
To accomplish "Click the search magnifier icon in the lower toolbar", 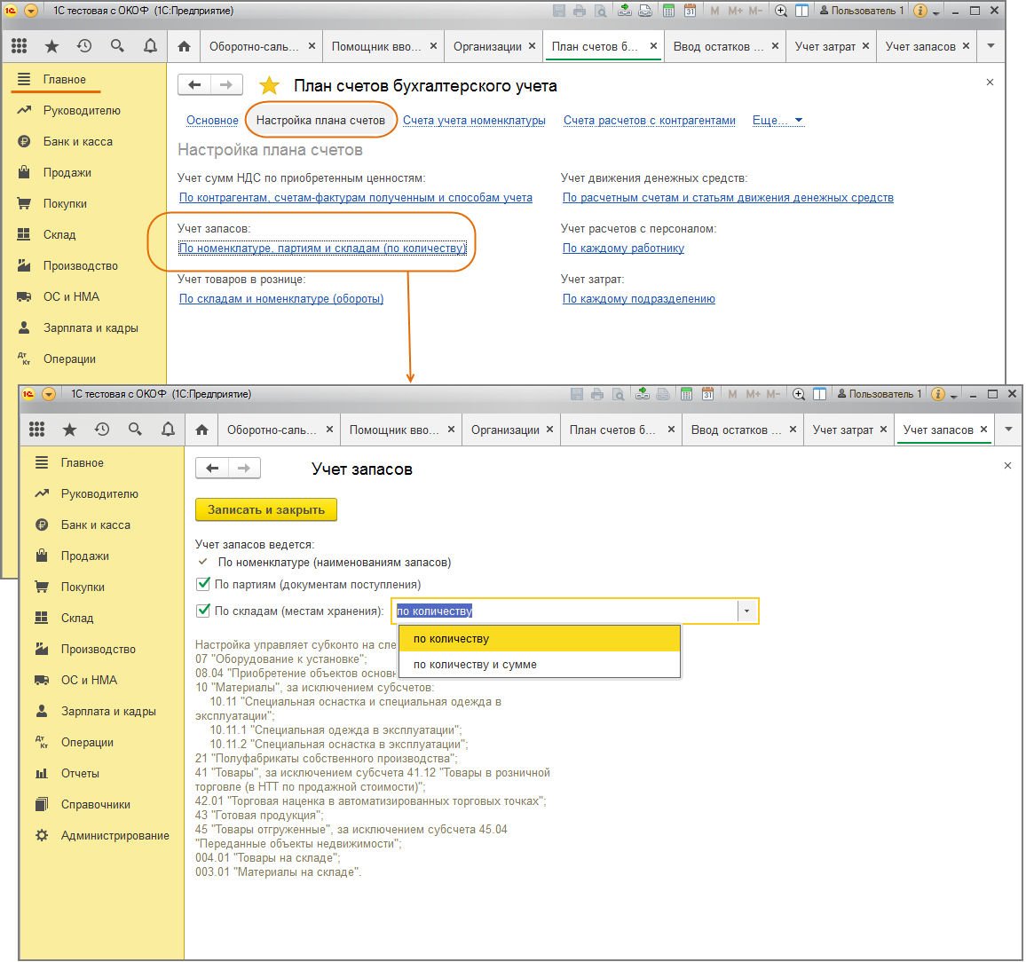I will (x=135, y=430).
